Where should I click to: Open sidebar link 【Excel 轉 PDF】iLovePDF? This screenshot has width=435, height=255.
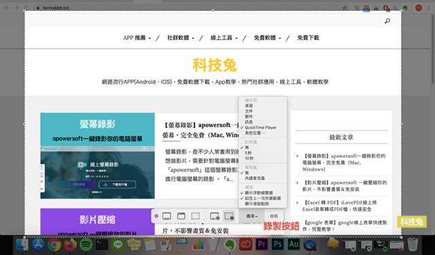point(340,205)
